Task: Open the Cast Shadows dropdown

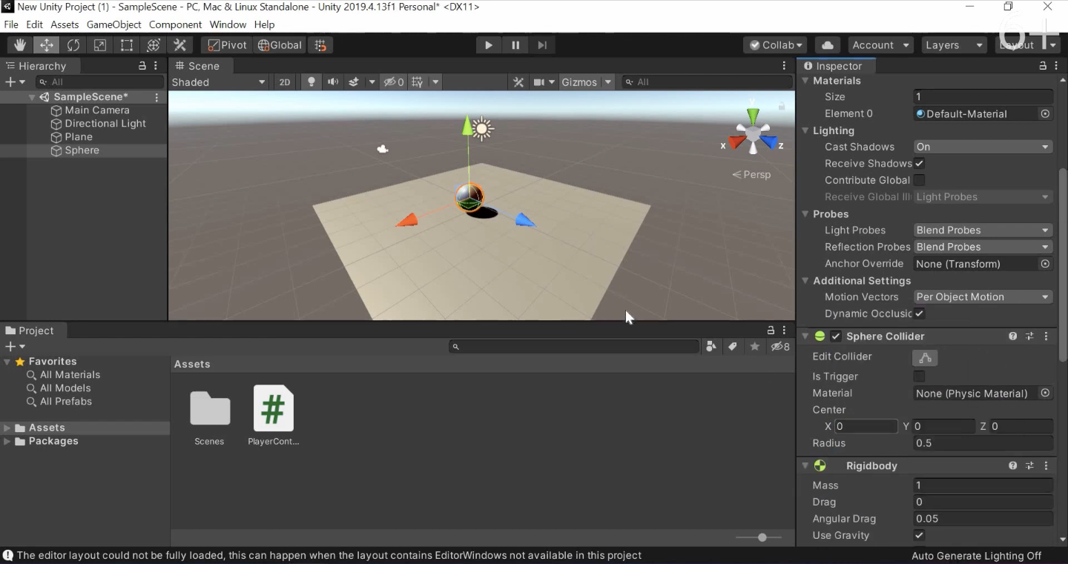Action: (983, 147)
